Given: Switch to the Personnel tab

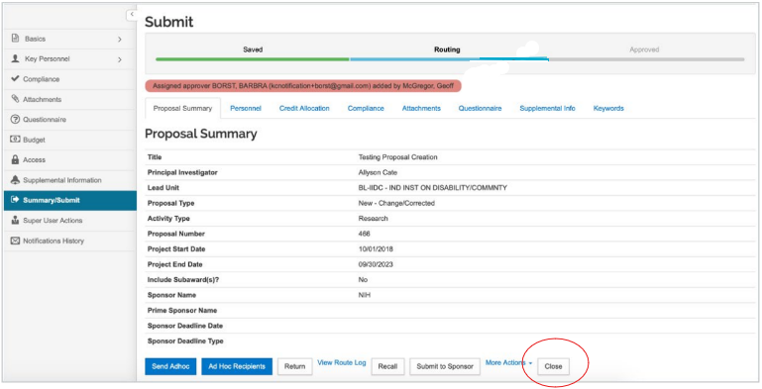Looking at the screenshot, I should tap(246, 108).
